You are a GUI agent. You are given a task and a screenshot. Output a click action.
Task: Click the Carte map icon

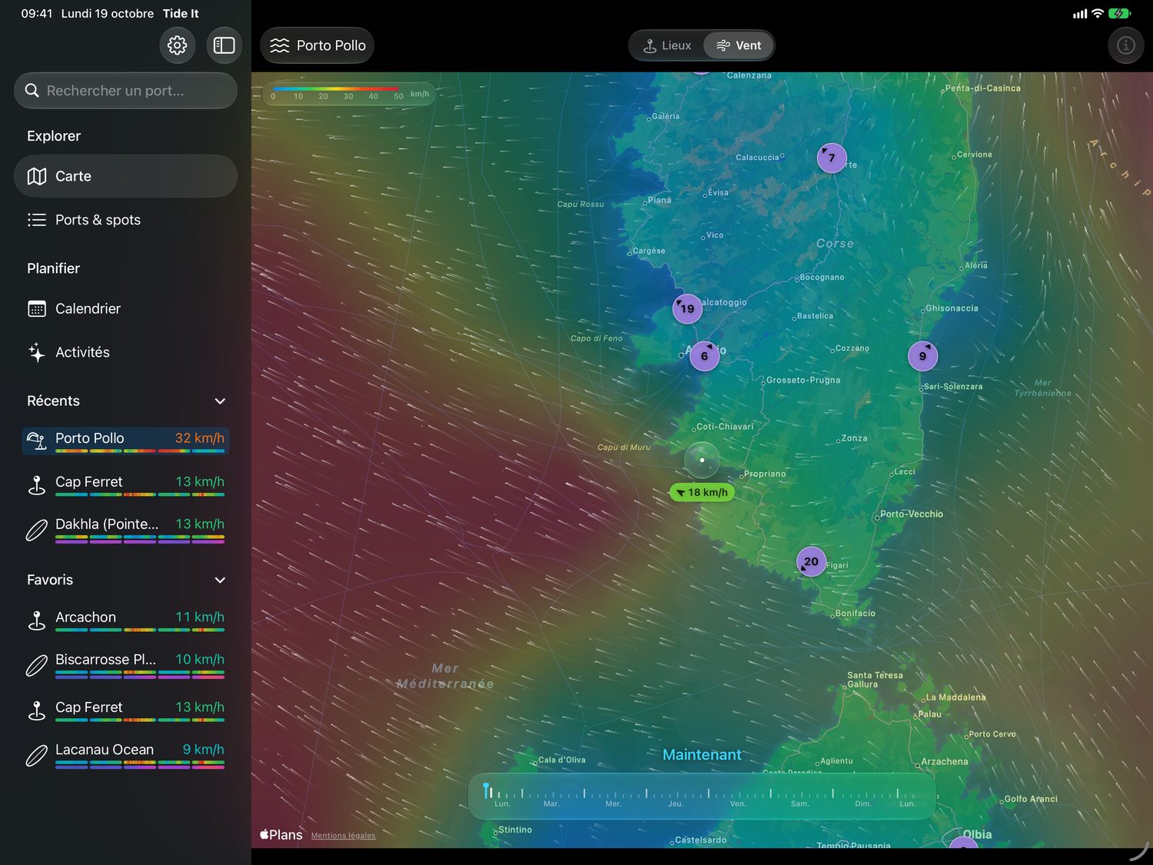[37, 176]
